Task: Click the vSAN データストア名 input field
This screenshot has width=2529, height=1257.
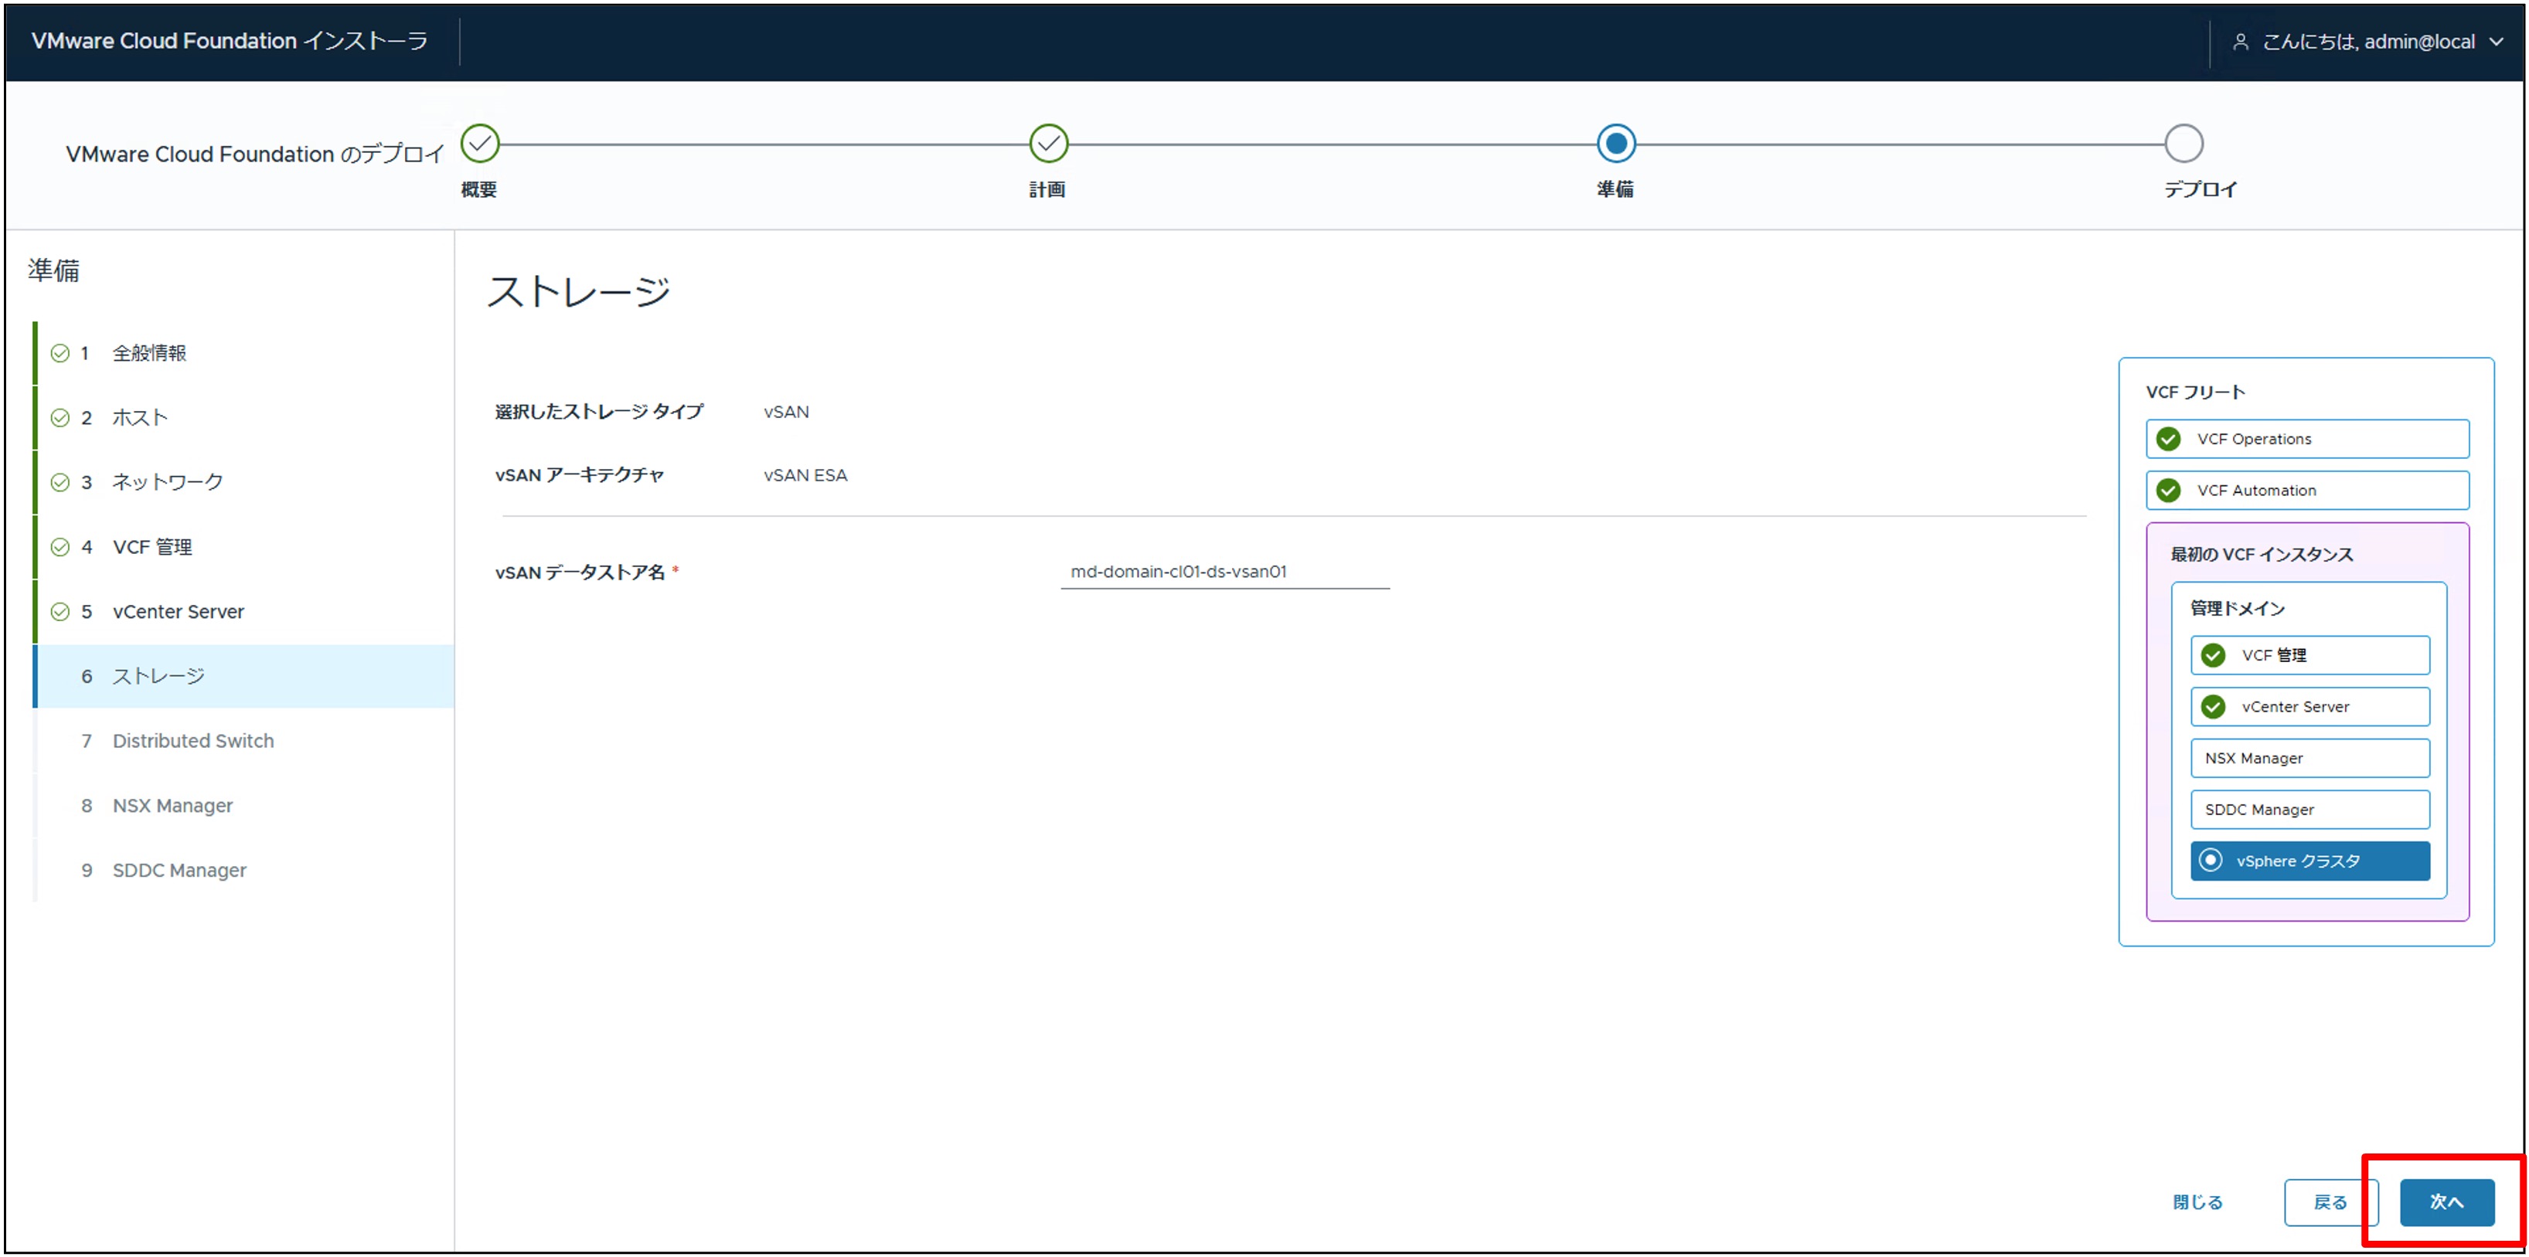Action: point(1225,572)
